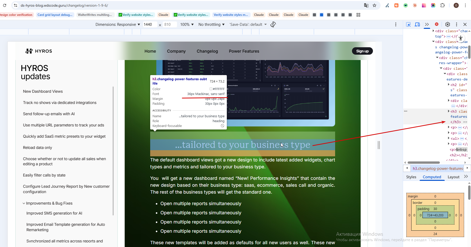Click the Google Translate icon in address bar
This screenshot has height=247, width=471.
[x=366, y=5]
